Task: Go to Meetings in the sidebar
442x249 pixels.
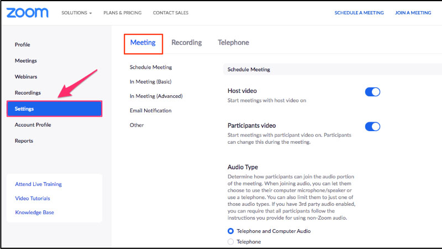Action: pos(26,61)
